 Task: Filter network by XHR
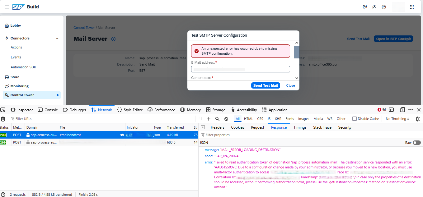click(x=278, y=119)
